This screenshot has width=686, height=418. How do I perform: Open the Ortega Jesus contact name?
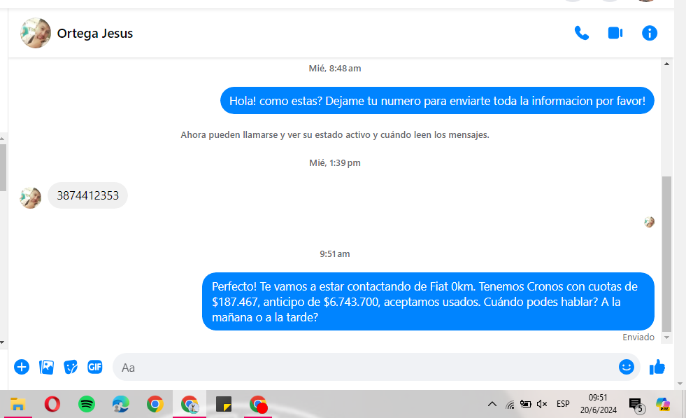coord(95,34)
